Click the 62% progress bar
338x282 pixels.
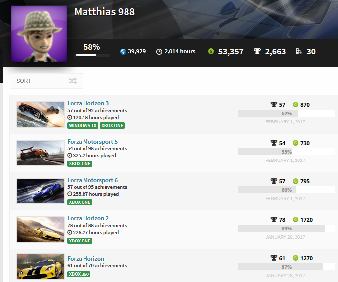[x=286, y=113]
